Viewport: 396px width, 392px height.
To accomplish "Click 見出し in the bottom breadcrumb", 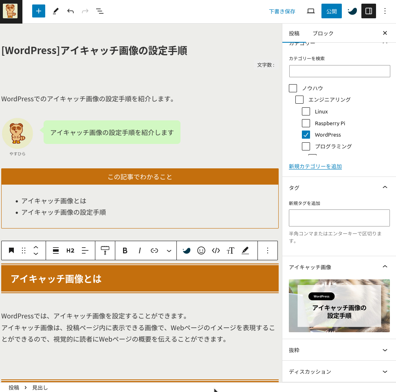I will 40,388.
